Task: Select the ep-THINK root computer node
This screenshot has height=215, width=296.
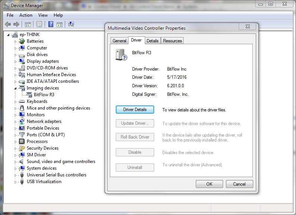Action: click(30, 35)
